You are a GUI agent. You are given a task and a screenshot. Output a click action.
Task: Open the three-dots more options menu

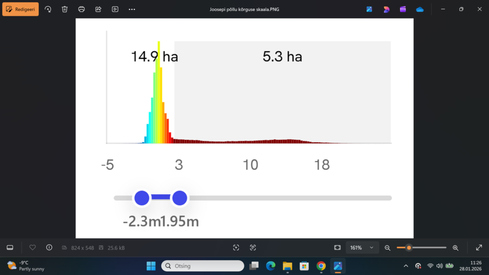(132, 9)
